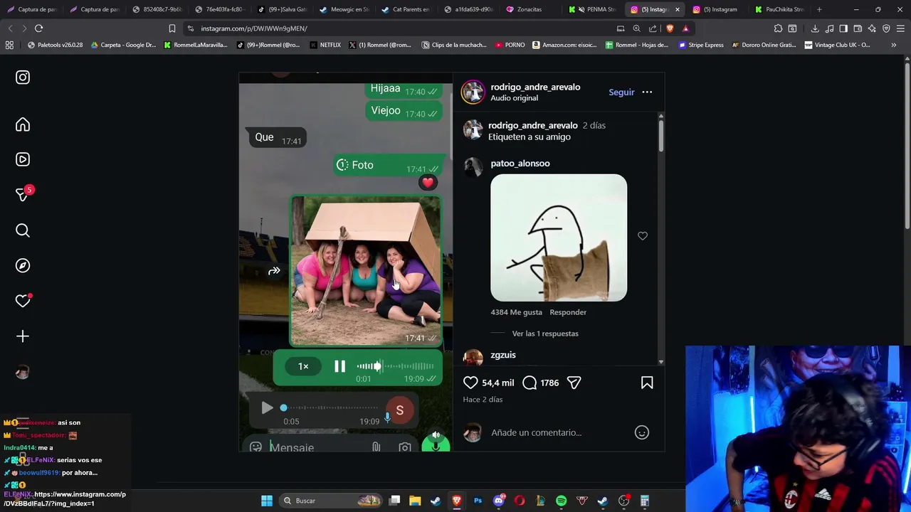Open Spotify from taskbar
911x512 pixels.
[561, 501]
